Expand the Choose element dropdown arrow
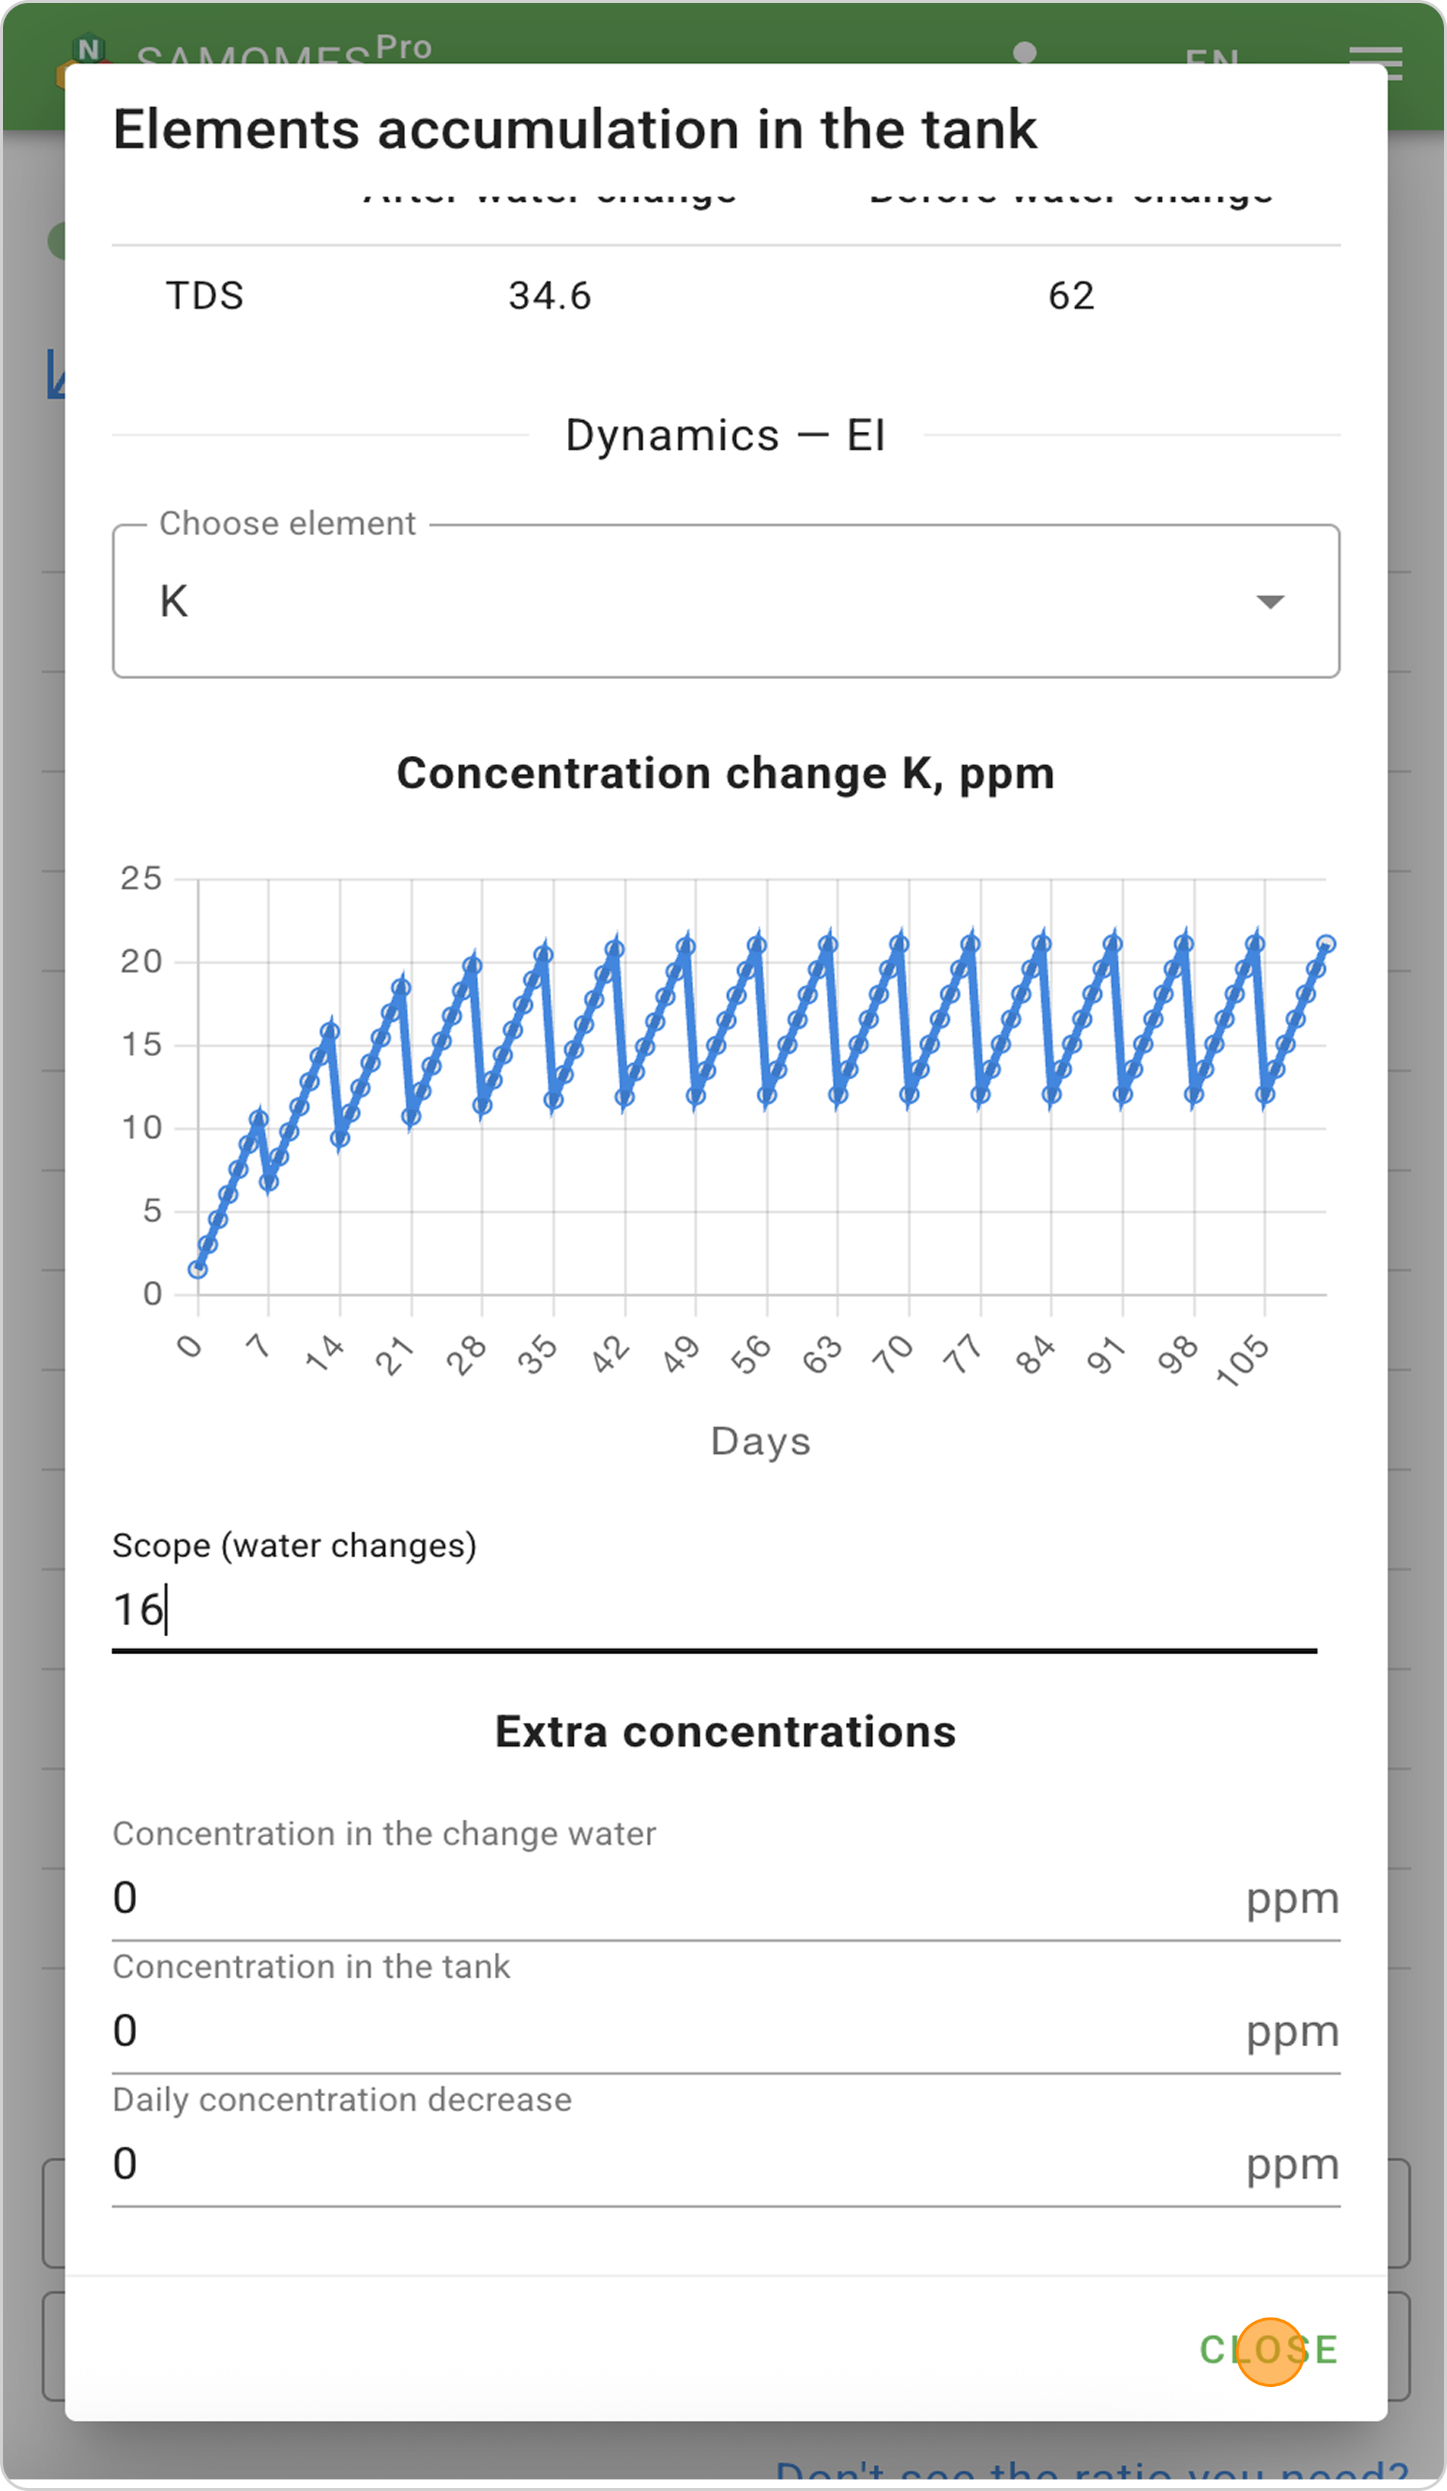 tap(1269, 602)
